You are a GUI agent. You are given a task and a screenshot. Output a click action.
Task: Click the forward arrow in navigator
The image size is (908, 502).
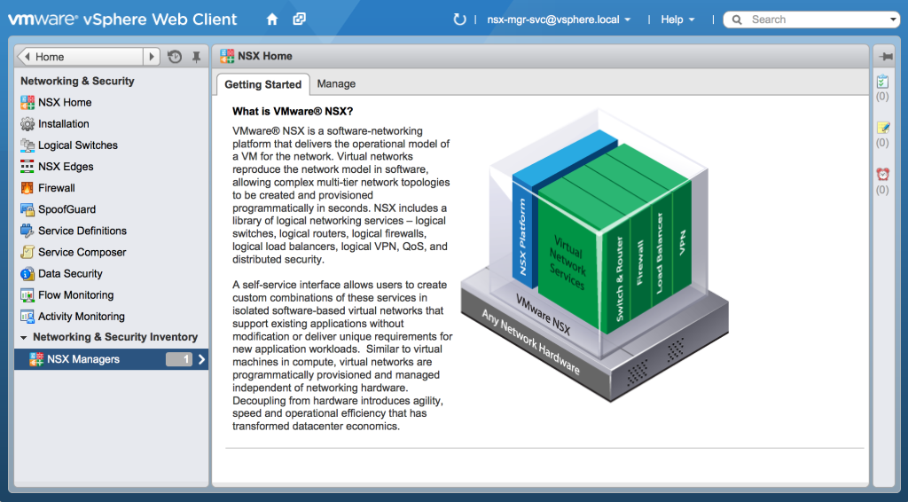(152, 57)
